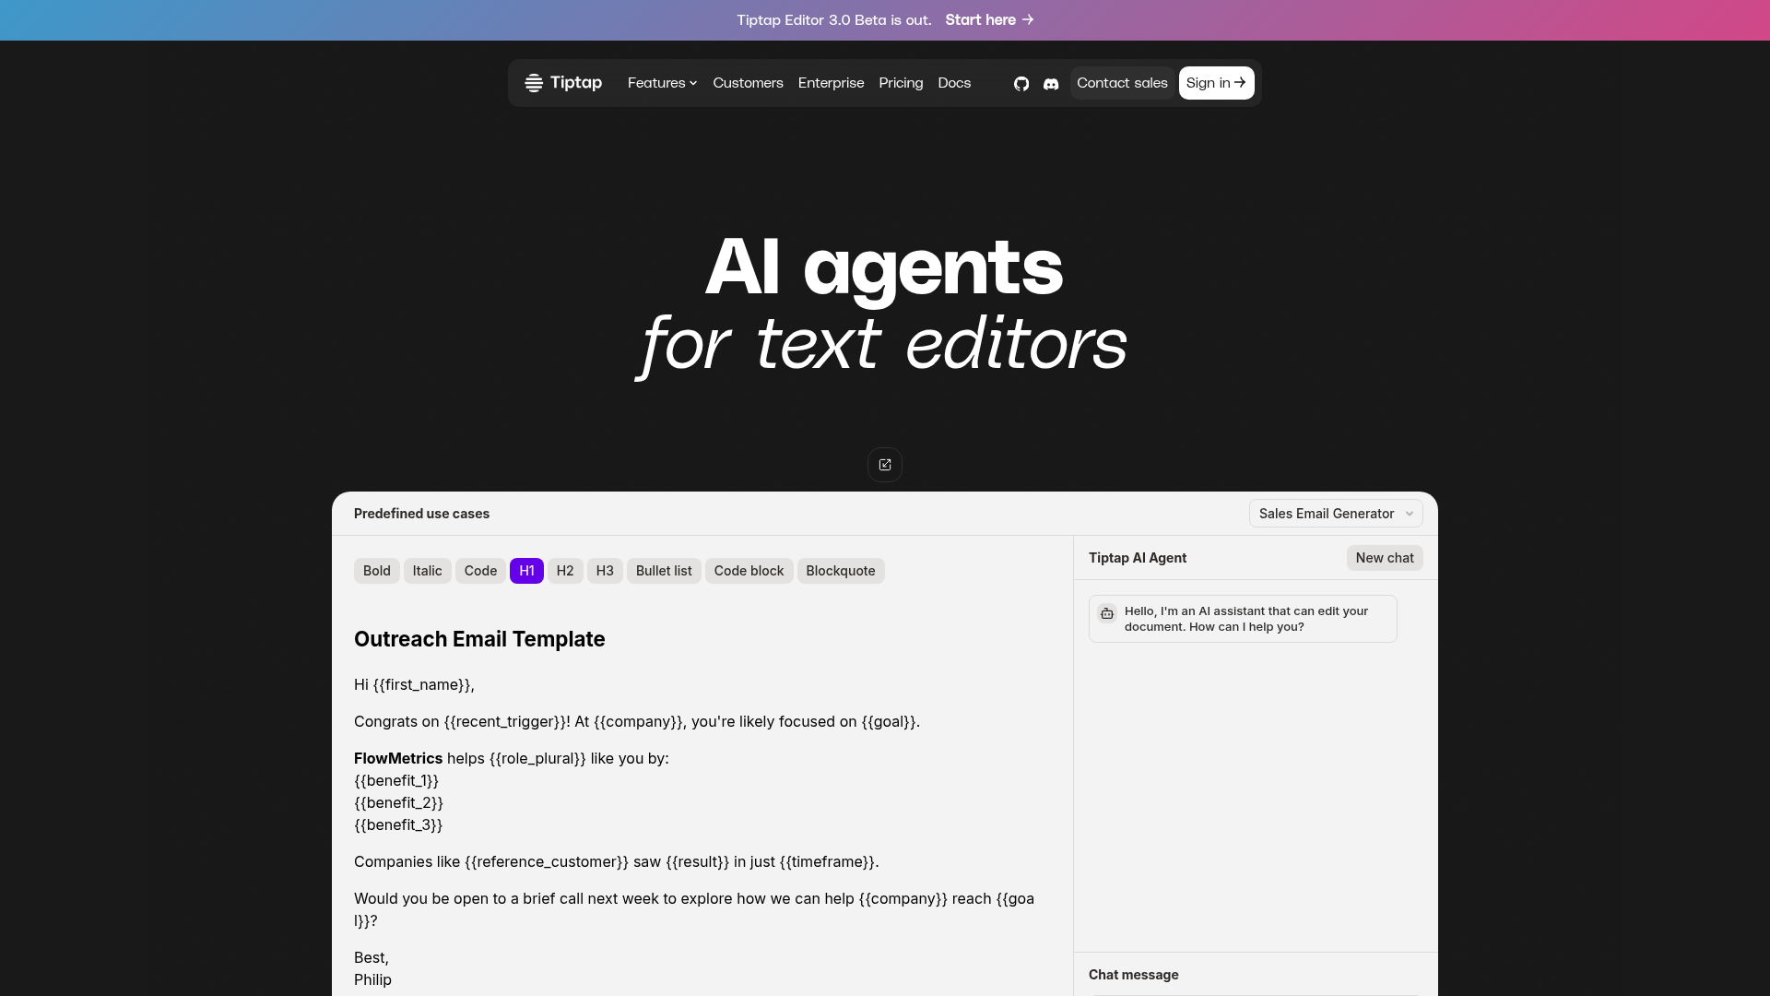Toggle Blockquote formatting
Viewport: 1770px width, 996px height.
pos(841,571)
